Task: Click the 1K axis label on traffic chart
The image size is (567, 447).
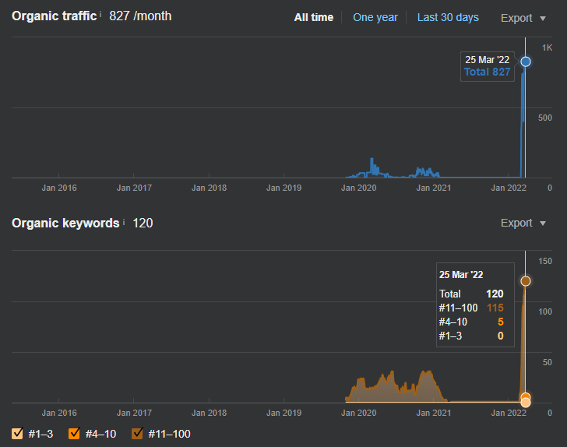Action: [547, 48]
